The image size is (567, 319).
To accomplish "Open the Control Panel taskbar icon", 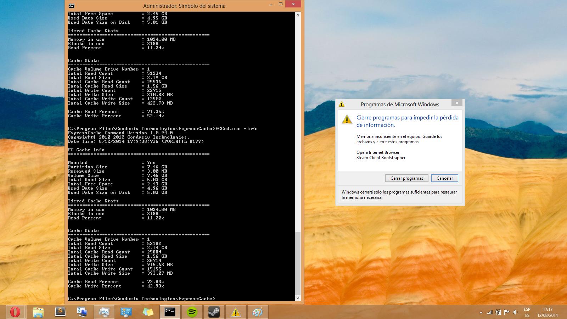I will tap(126, 312).
